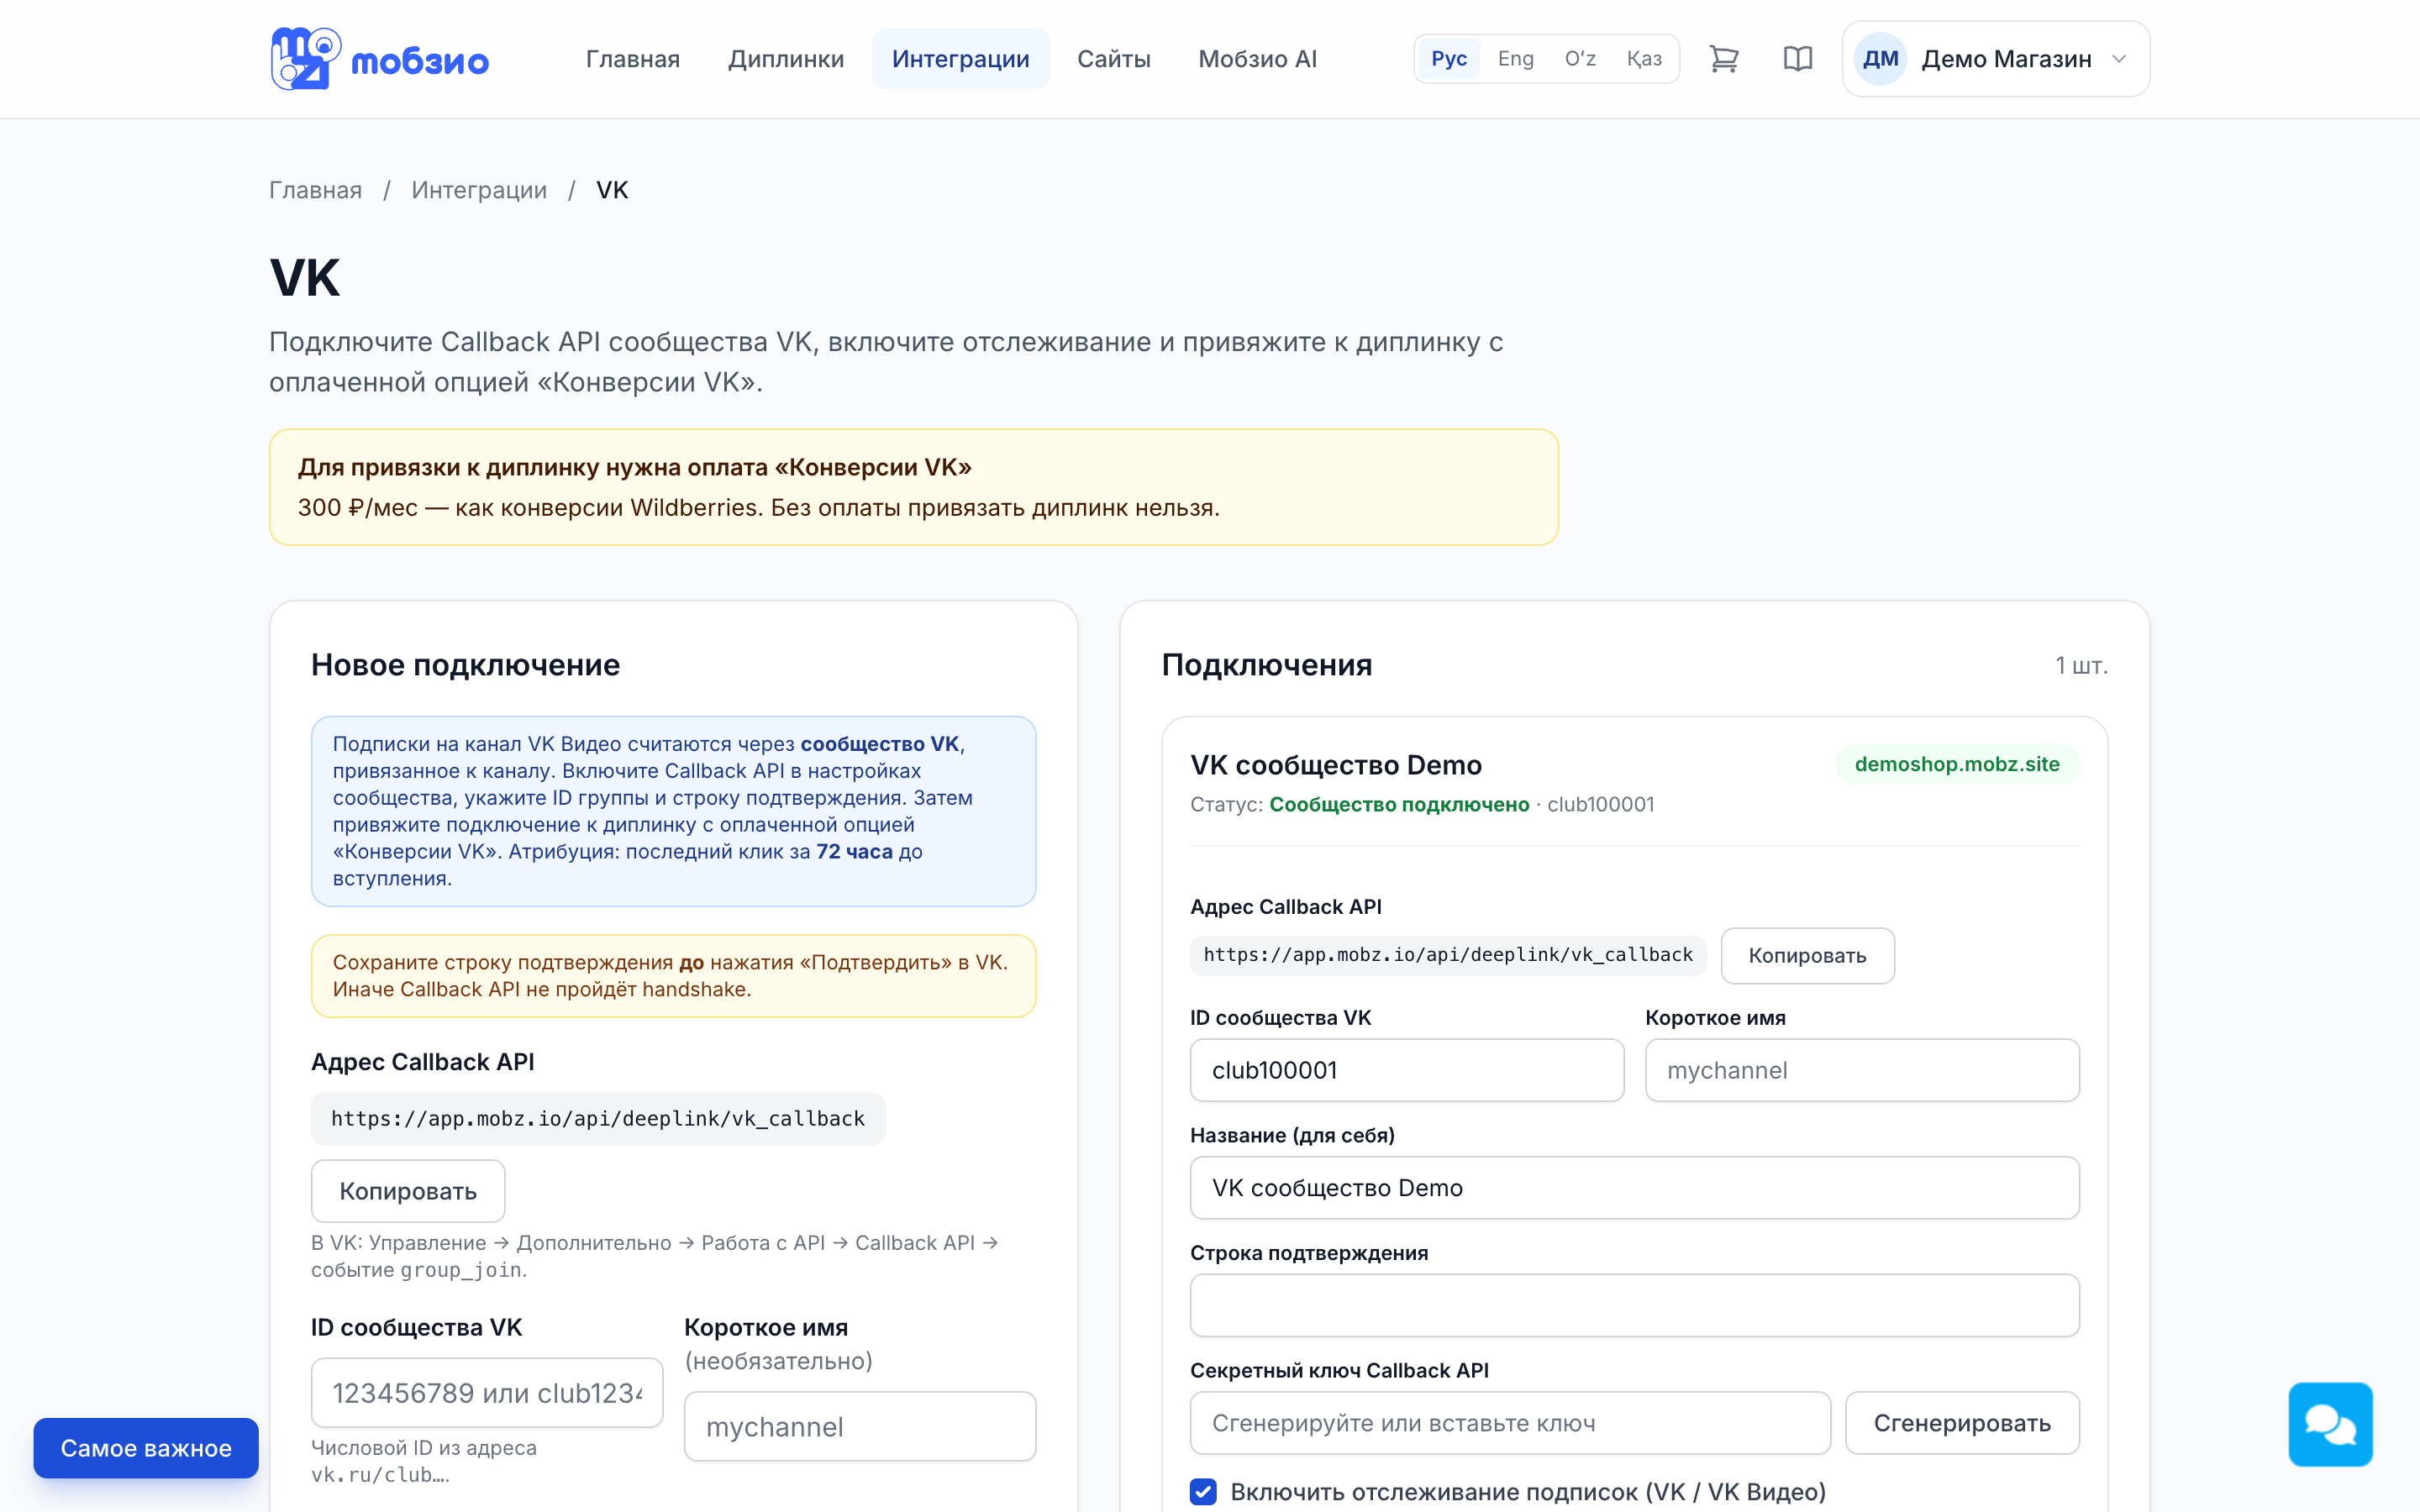Image resolution: width=2420 pixels, height=1512 pixels.
Task: Click the Сгенерировать key button
Action: click(x=1962, y=1423)
